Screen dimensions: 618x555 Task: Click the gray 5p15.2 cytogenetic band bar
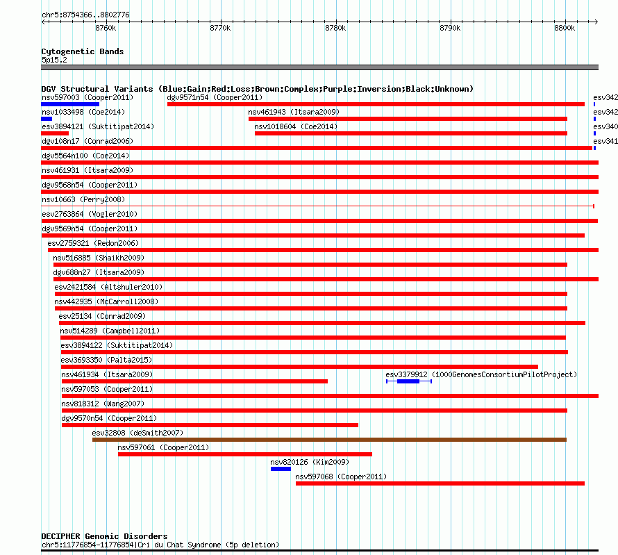click(x=319, y=68)
